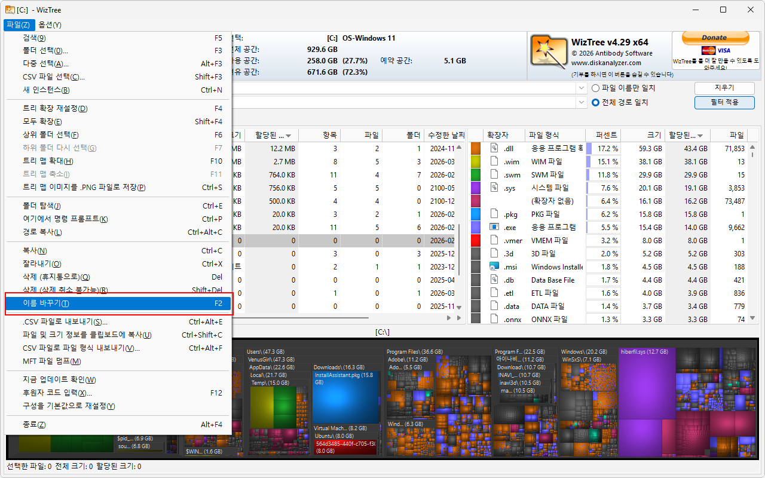Open the lower filter combo box dropdown arrow
This screenshot has width=765, height=478.
[x=582, y=102]
